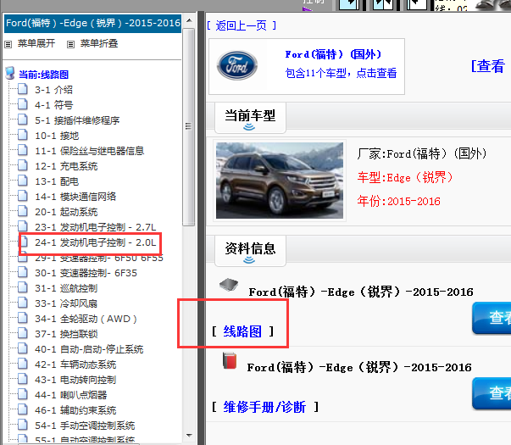Click blue 查看 button in 维修手册 row

492,393
